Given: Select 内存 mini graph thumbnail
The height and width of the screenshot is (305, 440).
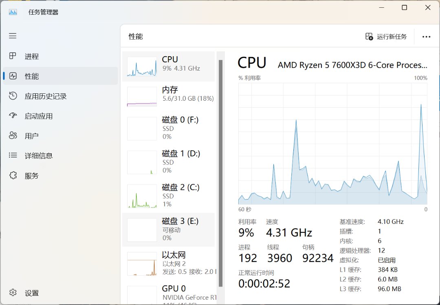Looking at the screenshot, I should (142, 97).
